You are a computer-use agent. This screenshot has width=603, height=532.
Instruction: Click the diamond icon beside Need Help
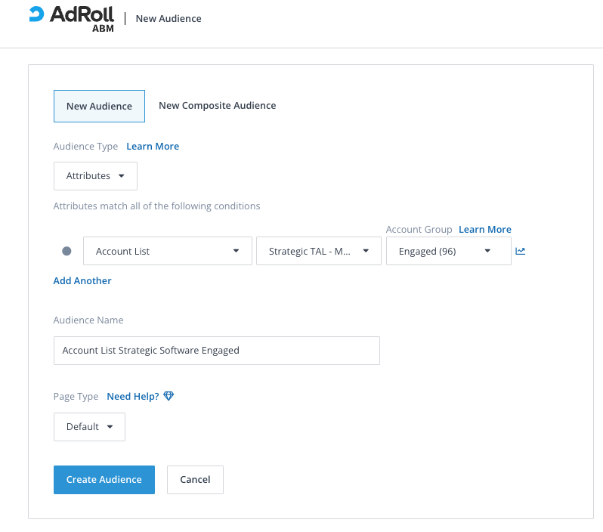(x=169, y=396)
